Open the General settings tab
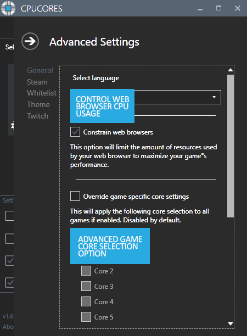Image resolution: width=247 pixels, height=336 pixels. (x=40, y=70)
